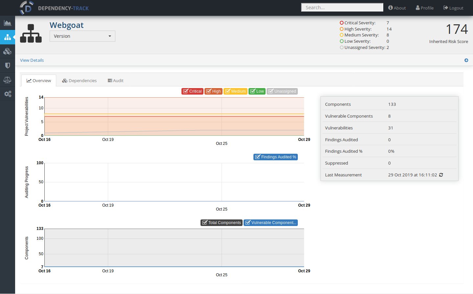
Task: Click the Vulnerable Components row label
Action: [349, 116]
